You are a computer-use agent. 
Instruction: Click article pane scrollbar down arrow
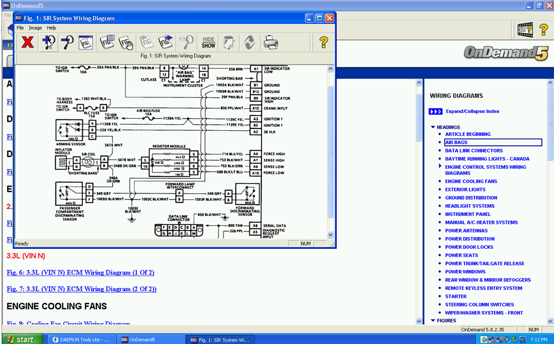coord(419,321)
